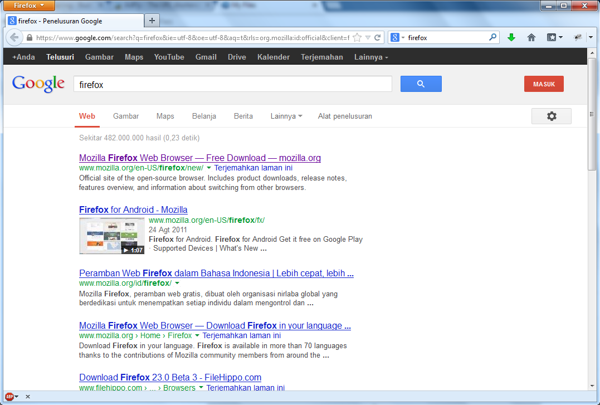Select Telusuri in the black bar

60,57
